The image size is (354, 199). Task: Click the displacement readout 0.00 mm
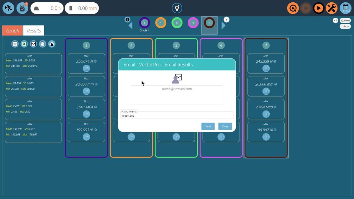point(82,8)
